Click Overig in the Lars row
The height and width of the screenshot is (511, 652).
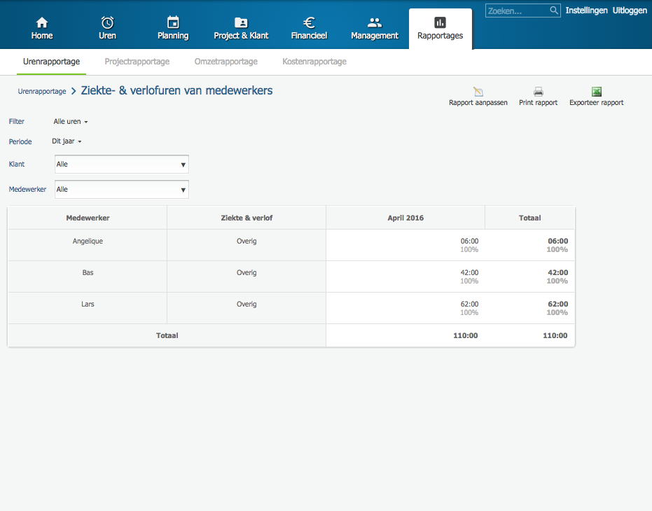coord(247,304)
